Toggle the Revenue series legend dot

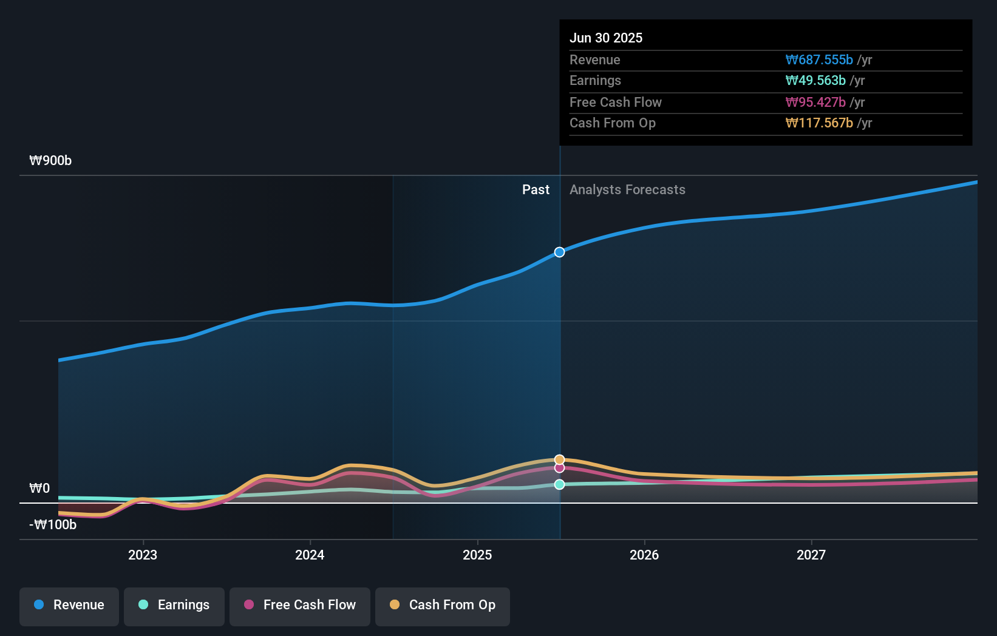(39, 605)
